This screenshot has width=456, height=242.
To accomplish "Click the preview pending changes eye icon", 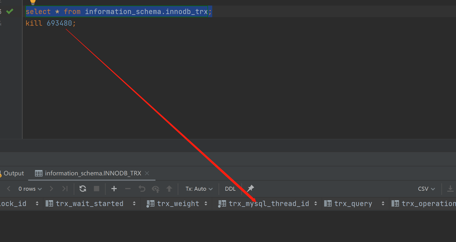I will pyautogui.click(x=156, y=189).
